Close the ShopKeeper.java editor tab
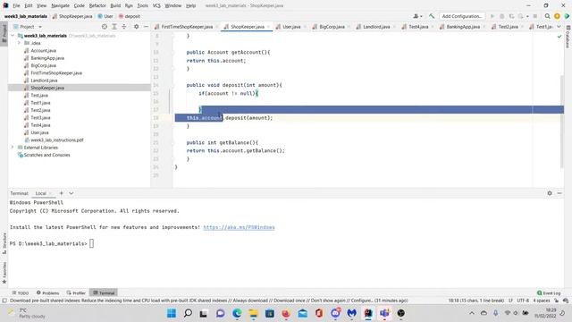 point(268,27)
